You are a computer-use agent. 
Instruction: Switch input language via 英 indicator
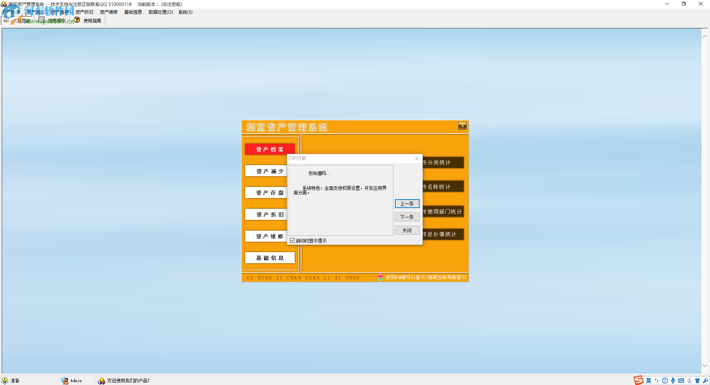coord(649,381)
